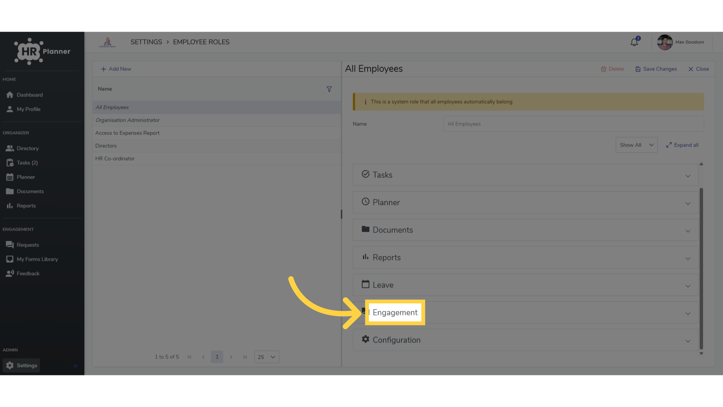723x407 pixels.
Task: Select the Organisation Administrator role row
Action: [x=217, y=120]
